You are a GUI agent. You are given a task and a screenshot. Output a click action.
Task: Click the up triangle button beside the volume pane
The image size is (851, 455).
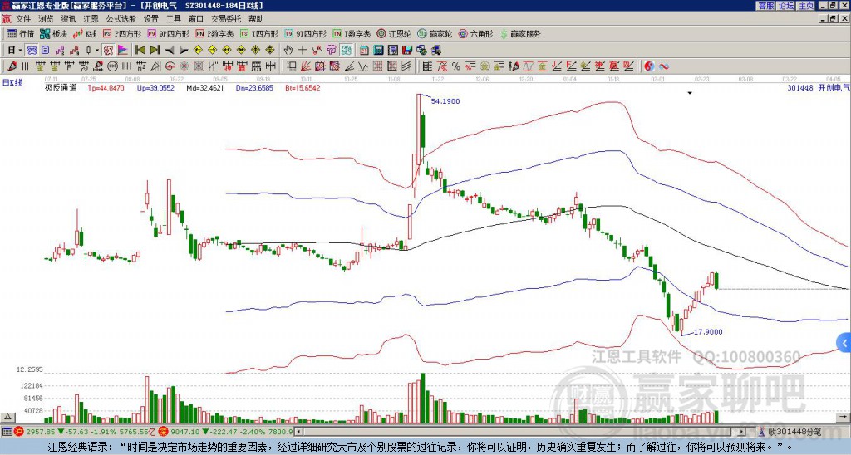pyautogui.click(x=7, y=417)
